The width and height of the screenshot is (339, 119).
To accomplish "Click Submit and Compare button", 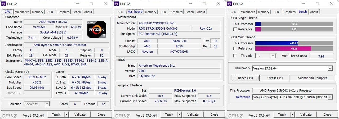I will (313, 78).
